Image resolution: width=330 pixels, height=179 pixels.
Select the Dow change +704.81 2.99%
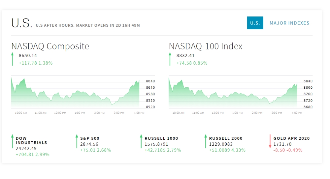coord(32,154)
